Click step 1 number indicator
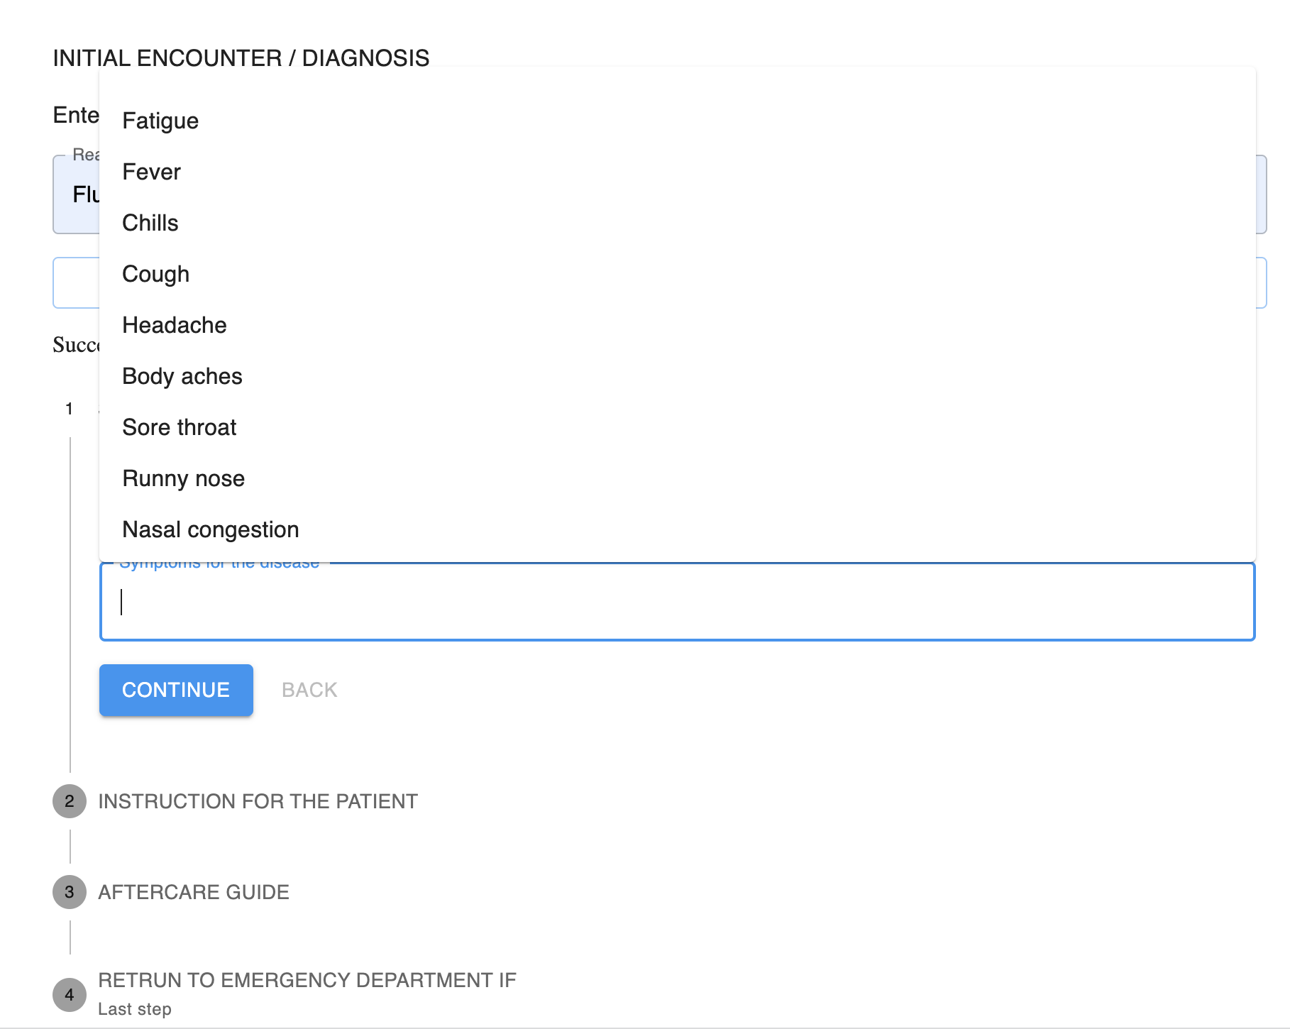This screenshot has width=1290, height=1029. (70, 409)
